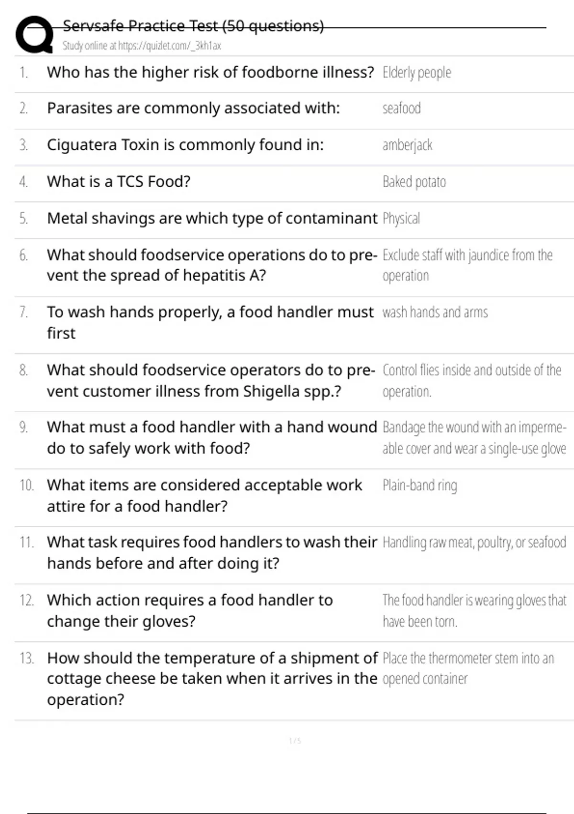Click the answer 'seafood'
574x814 pixels.
click(x=401, y=109)
